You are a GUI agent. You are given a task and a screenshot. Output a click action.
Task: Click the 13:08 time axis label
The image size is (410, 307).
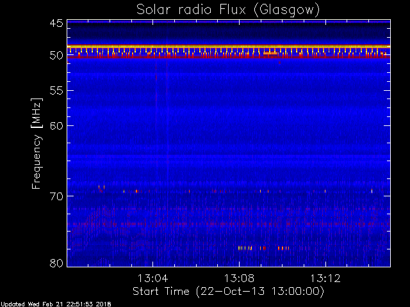(x=239, y=278)
